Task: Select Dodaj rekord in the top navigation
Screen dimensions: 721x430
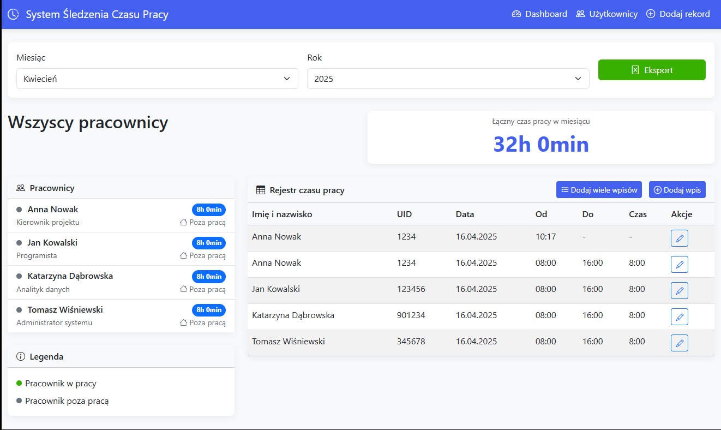Action: [678, 14]
